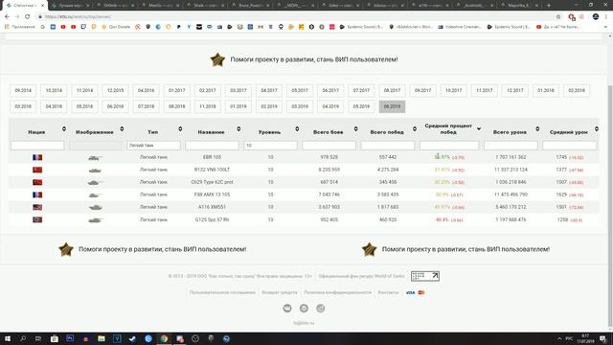The height and width of the screenshot is (345, 613).
Task: Sort by Средний урон column arrows
Action: click(597, 128)
